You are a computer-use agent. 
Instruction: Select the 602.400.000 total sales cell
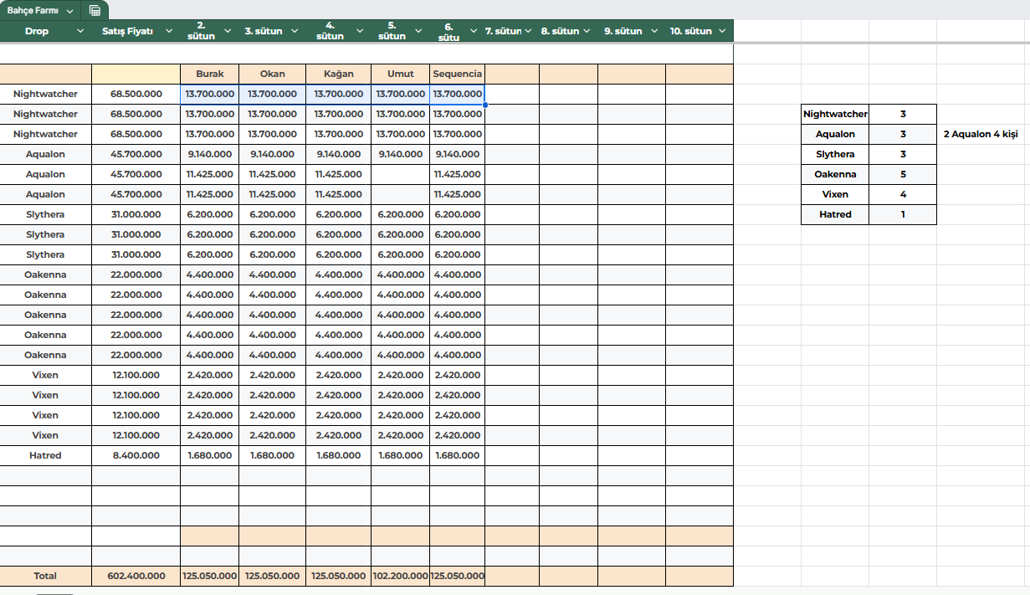(x=136, y=576)
